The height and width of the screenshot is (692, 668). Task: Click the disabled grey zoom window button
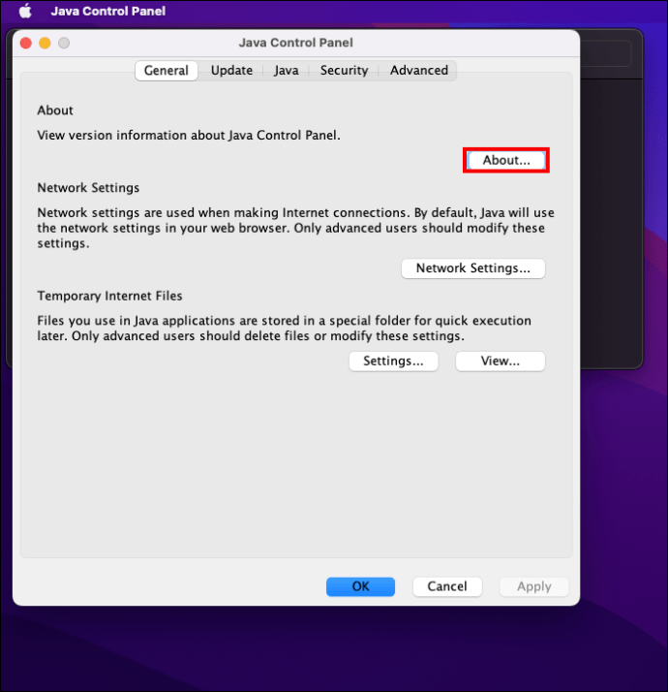[64, 43]
